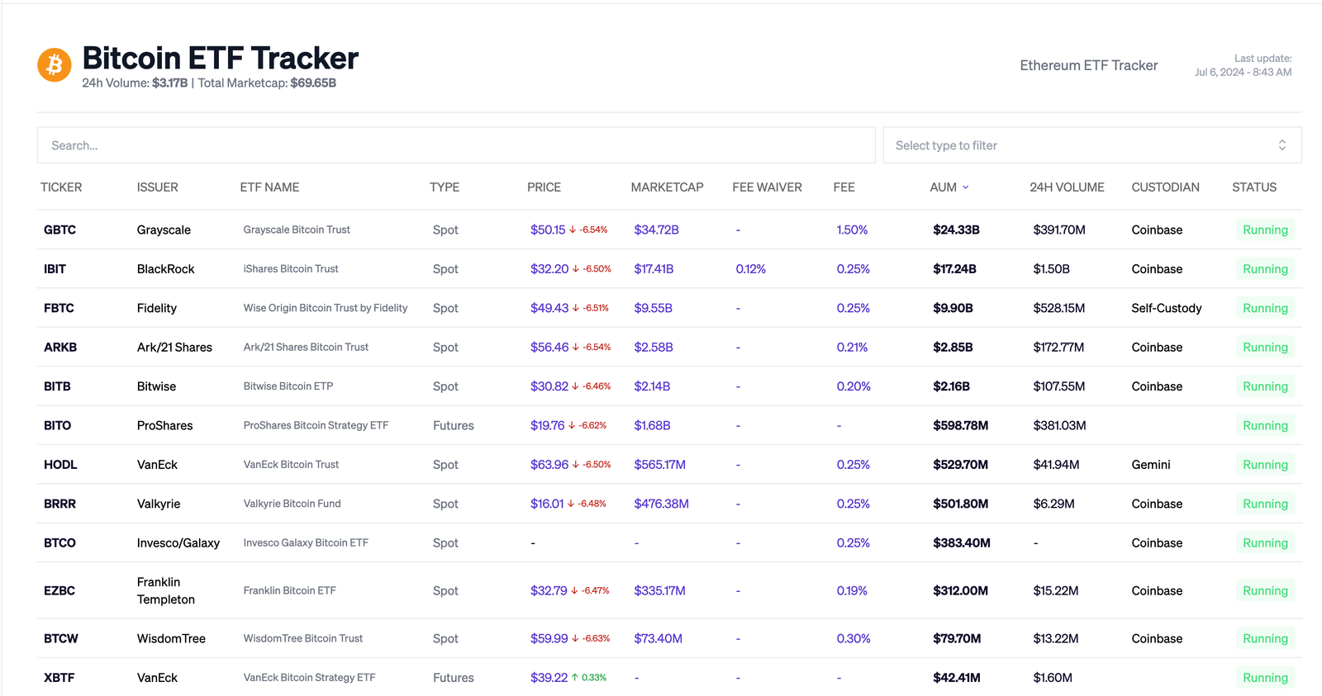Click the orange Bitcoin logo icon
The image size is (1322, 696).
(x=55, y=64)
